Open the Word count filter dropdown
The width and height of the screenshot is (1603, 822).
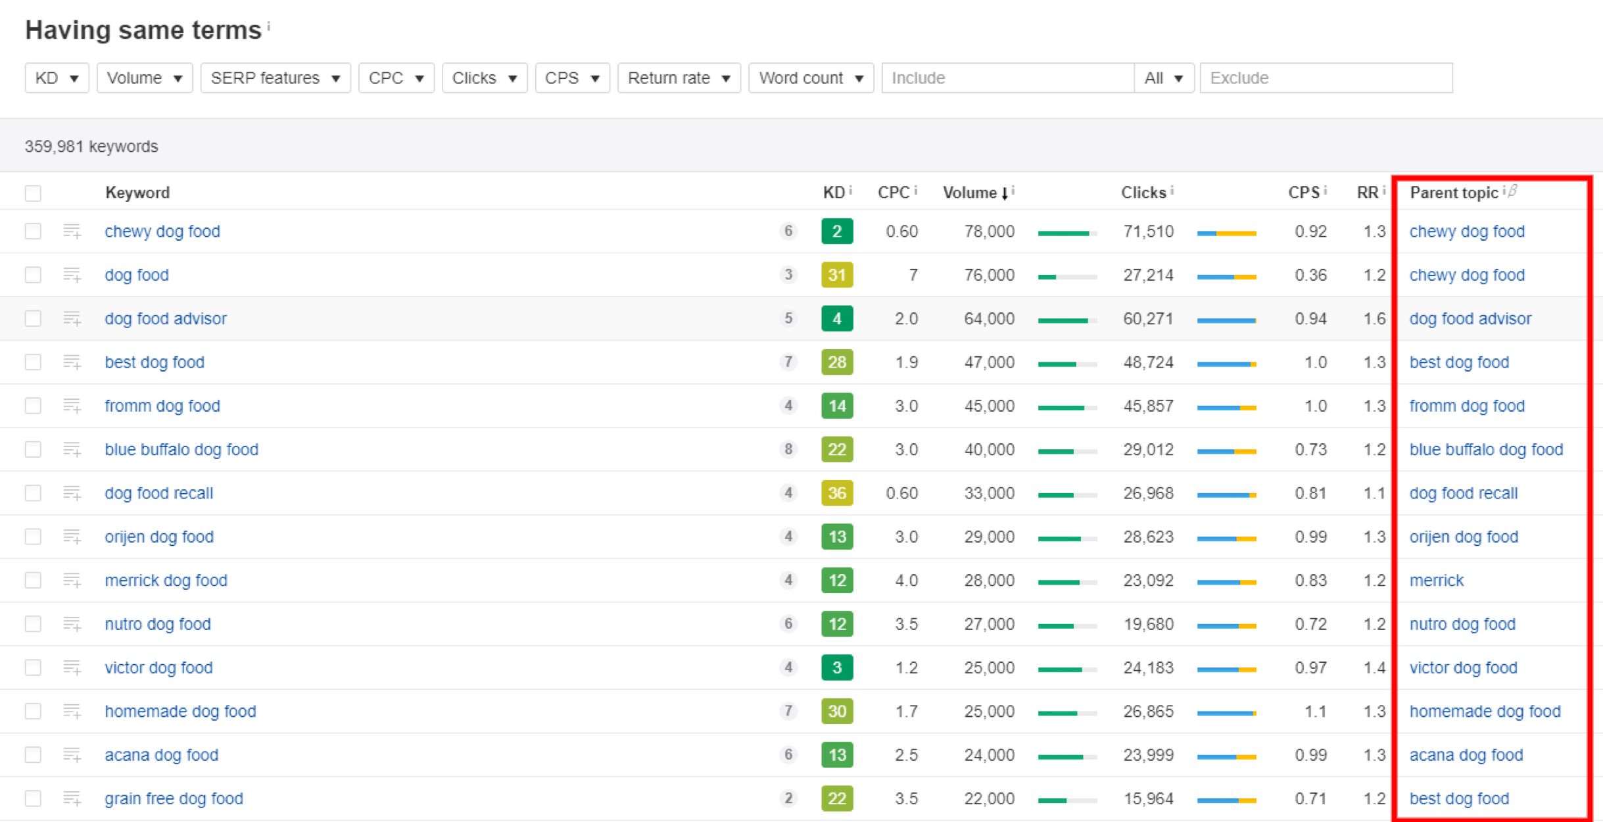[810, 78]
